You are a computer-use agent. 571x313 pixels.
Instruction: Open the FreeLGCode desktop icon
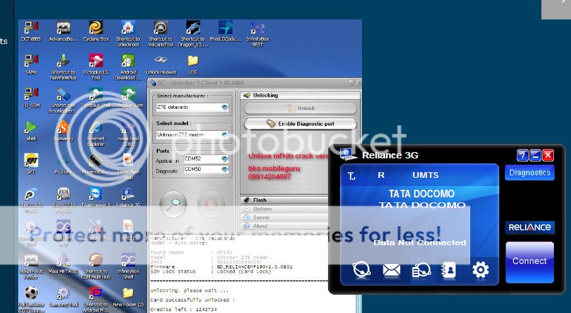(x=225, y=31)
